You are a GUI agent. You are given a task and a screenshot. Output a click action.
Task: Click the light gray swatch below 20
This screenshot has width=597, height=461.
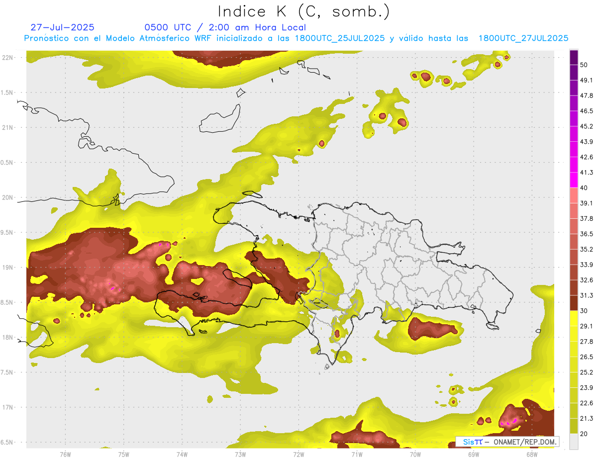[574, 442]
